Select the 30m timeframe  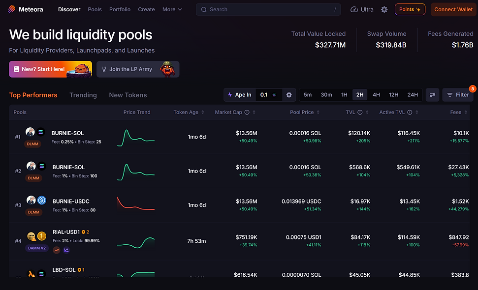326,95
